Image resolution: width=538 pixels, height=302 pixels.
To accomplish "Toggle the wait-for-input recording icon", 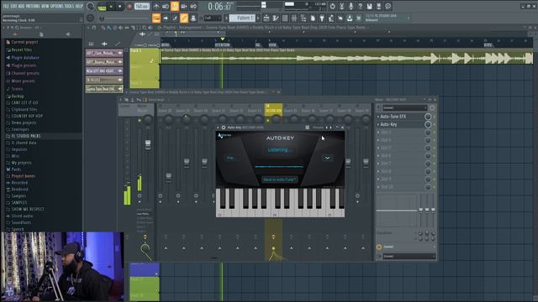I will [166, 6].
